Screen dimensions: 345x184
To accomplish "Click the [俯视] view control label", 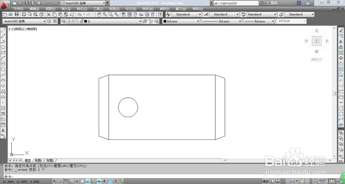I will [18, 29].
